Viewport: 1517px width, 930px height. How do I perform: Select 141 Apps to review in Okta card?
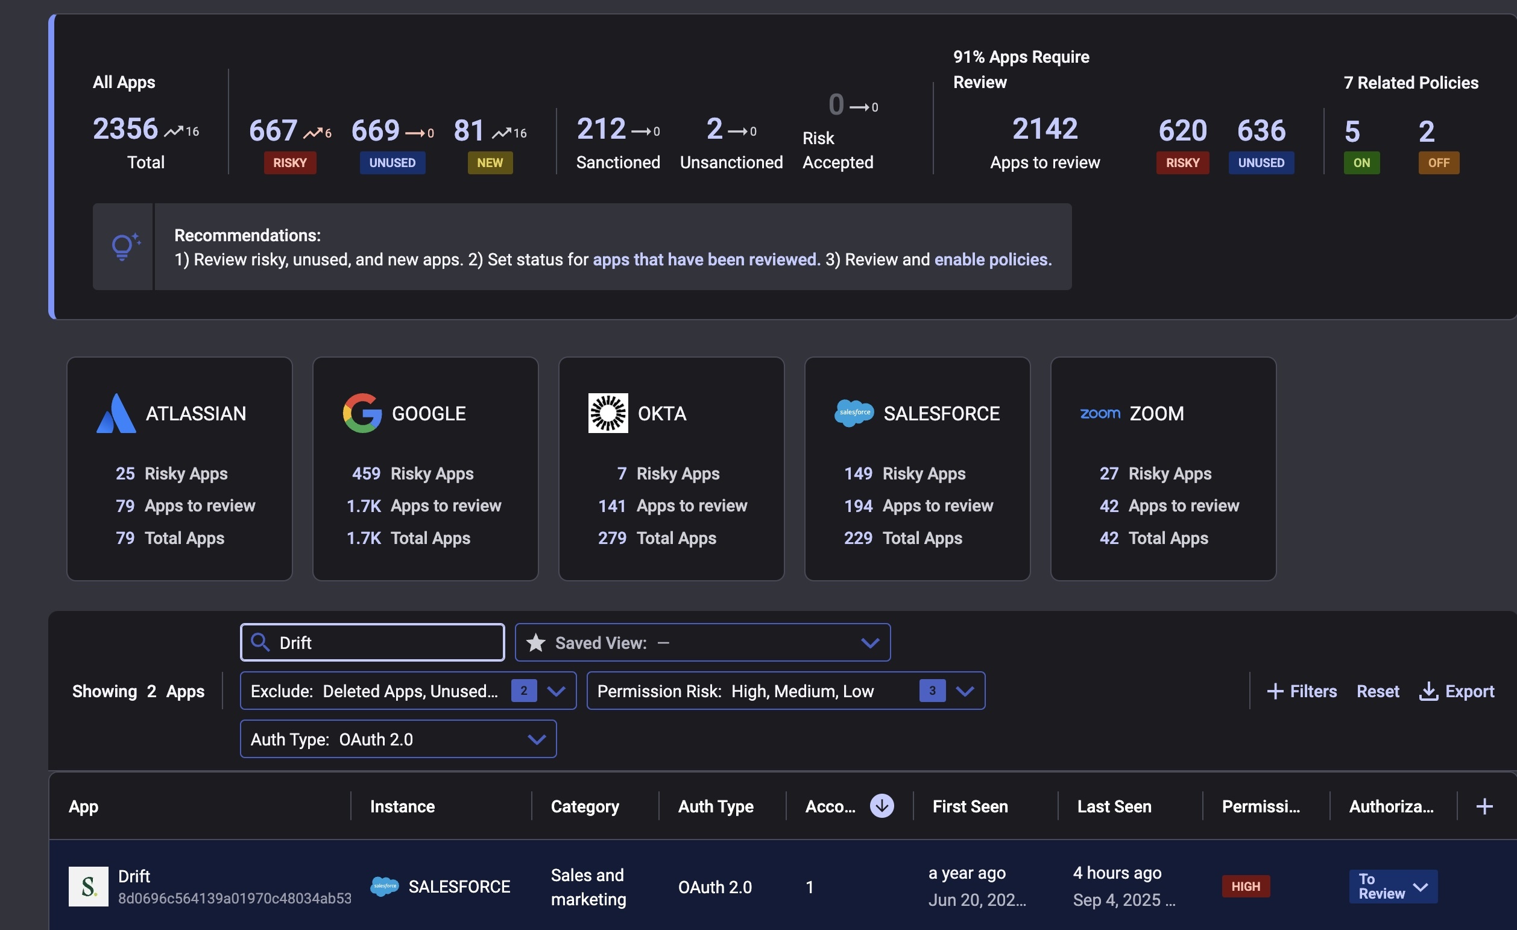[672, 505]
